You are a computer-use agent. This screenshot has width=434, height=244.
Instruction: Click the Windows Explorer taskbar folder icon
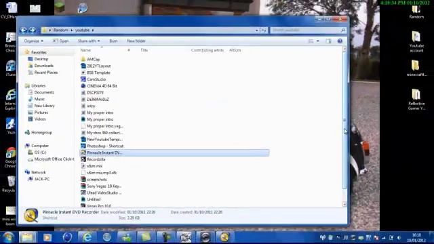[x=27, y=237]
